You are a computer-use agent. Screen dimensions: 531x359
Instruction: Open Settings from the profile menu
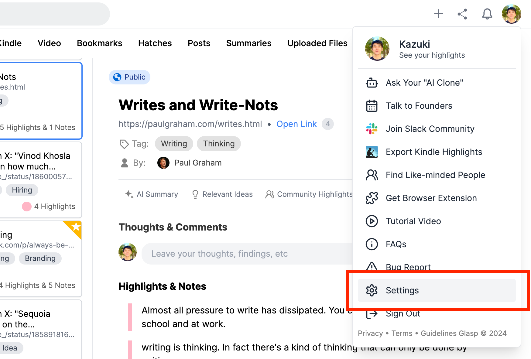(x=437, y=290)
